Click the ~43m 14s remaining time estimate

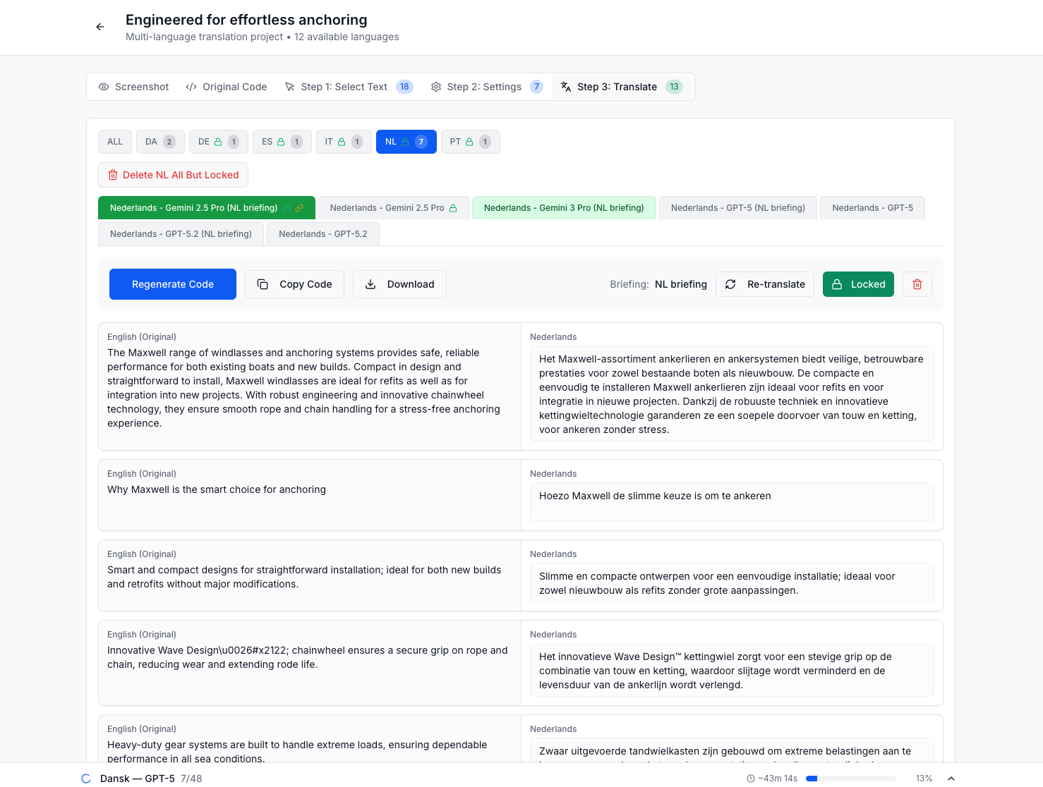[772, 779]
